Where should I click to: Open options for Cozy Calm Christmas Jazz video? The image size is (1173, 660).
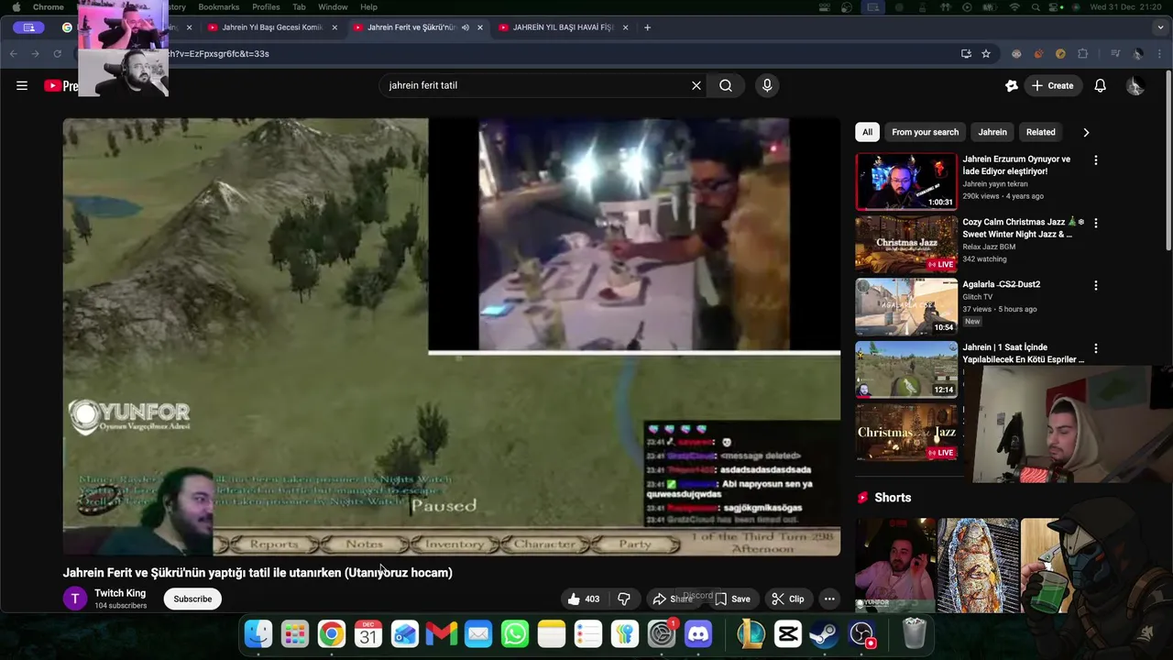coord(1095,223)
